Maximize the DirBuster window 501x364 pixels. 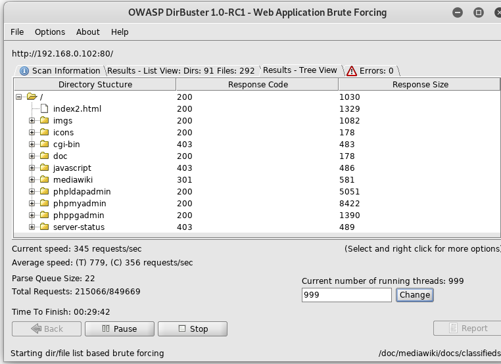point(478,12)
